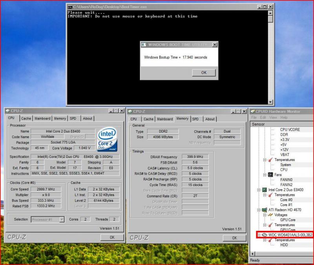This screenshot has width=314, height=265.
Task: Select the VBAT sensor row
Action: tap(285, 155)
